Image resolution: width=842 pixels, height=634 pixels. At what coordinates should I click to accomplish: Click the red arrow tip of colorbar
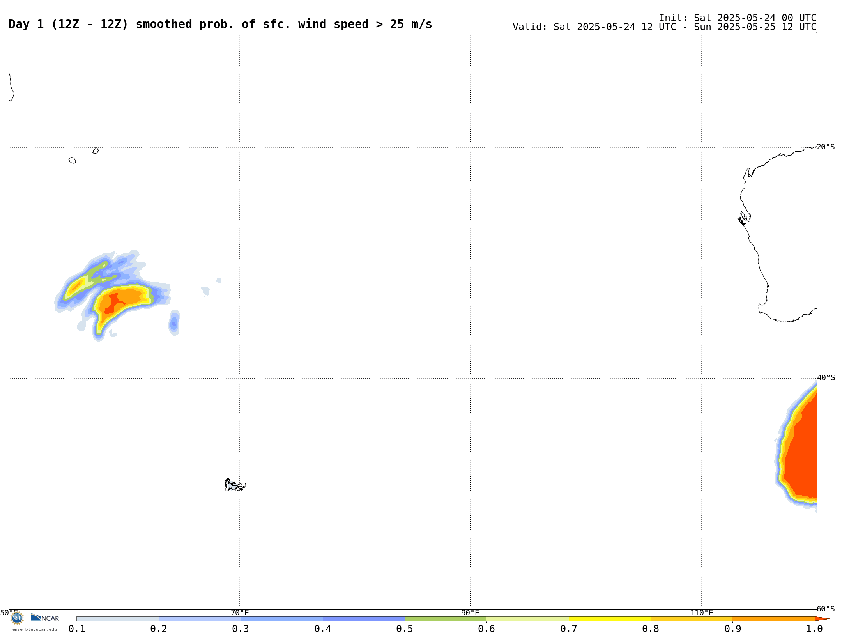point(821,619)
